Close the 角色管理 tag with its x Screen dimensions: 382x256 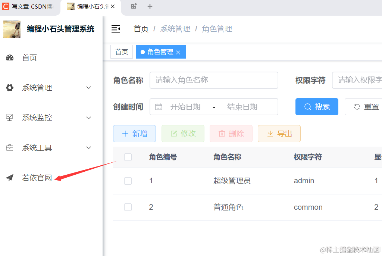tap(178, 52)
